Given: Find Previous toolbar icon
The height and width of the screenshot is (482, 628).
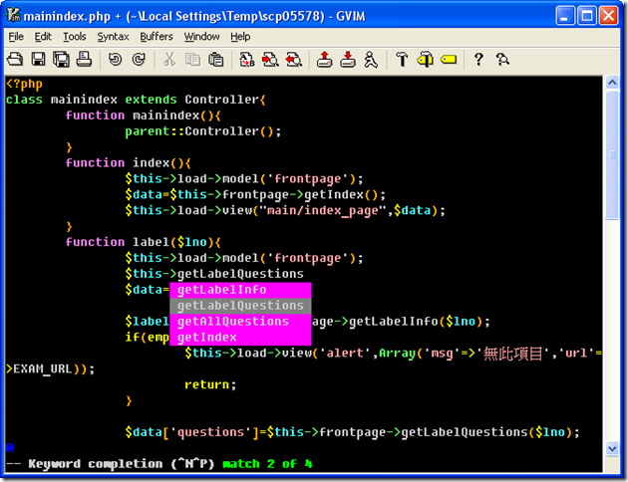Looking at the screenshot, I should (294, 60).
